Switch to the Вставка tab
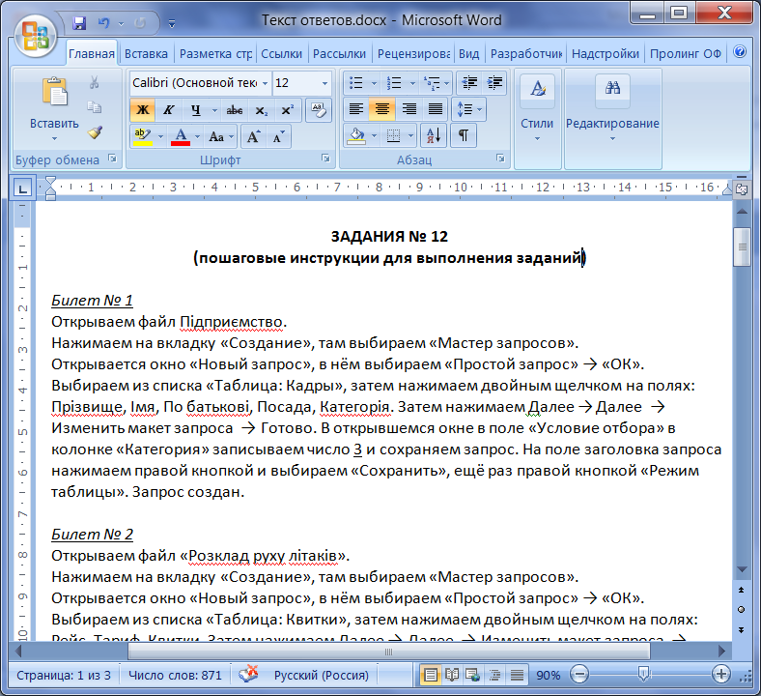The height and width of the screenshot is (696, 761). (146, 53)
